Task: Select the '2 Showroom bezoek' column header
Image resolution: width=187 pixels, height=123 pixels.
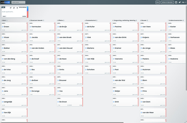Action: 36,20
